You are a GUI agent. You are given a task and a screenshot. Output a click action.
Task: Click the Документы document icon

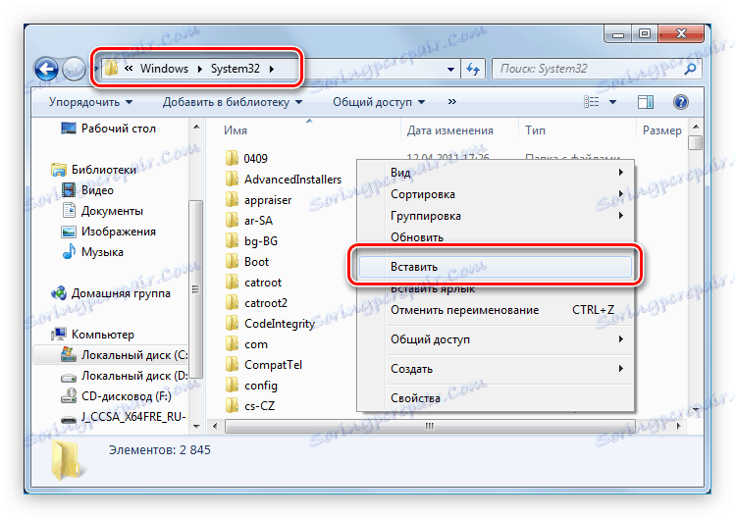[x=69, y=211]
